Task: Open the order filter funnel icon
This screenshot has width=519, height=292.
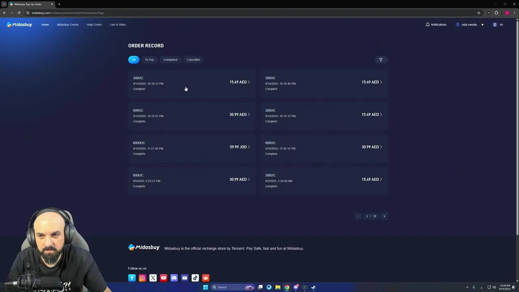Action: pyautogui.click(x=381, y=60)
